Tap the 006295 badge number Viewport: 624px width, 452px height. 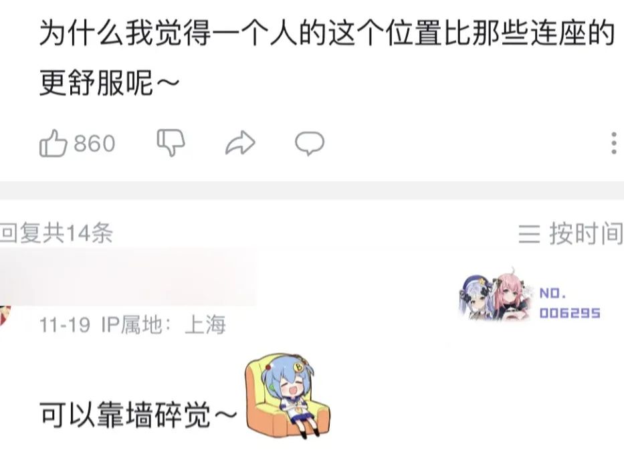(570, 313)
